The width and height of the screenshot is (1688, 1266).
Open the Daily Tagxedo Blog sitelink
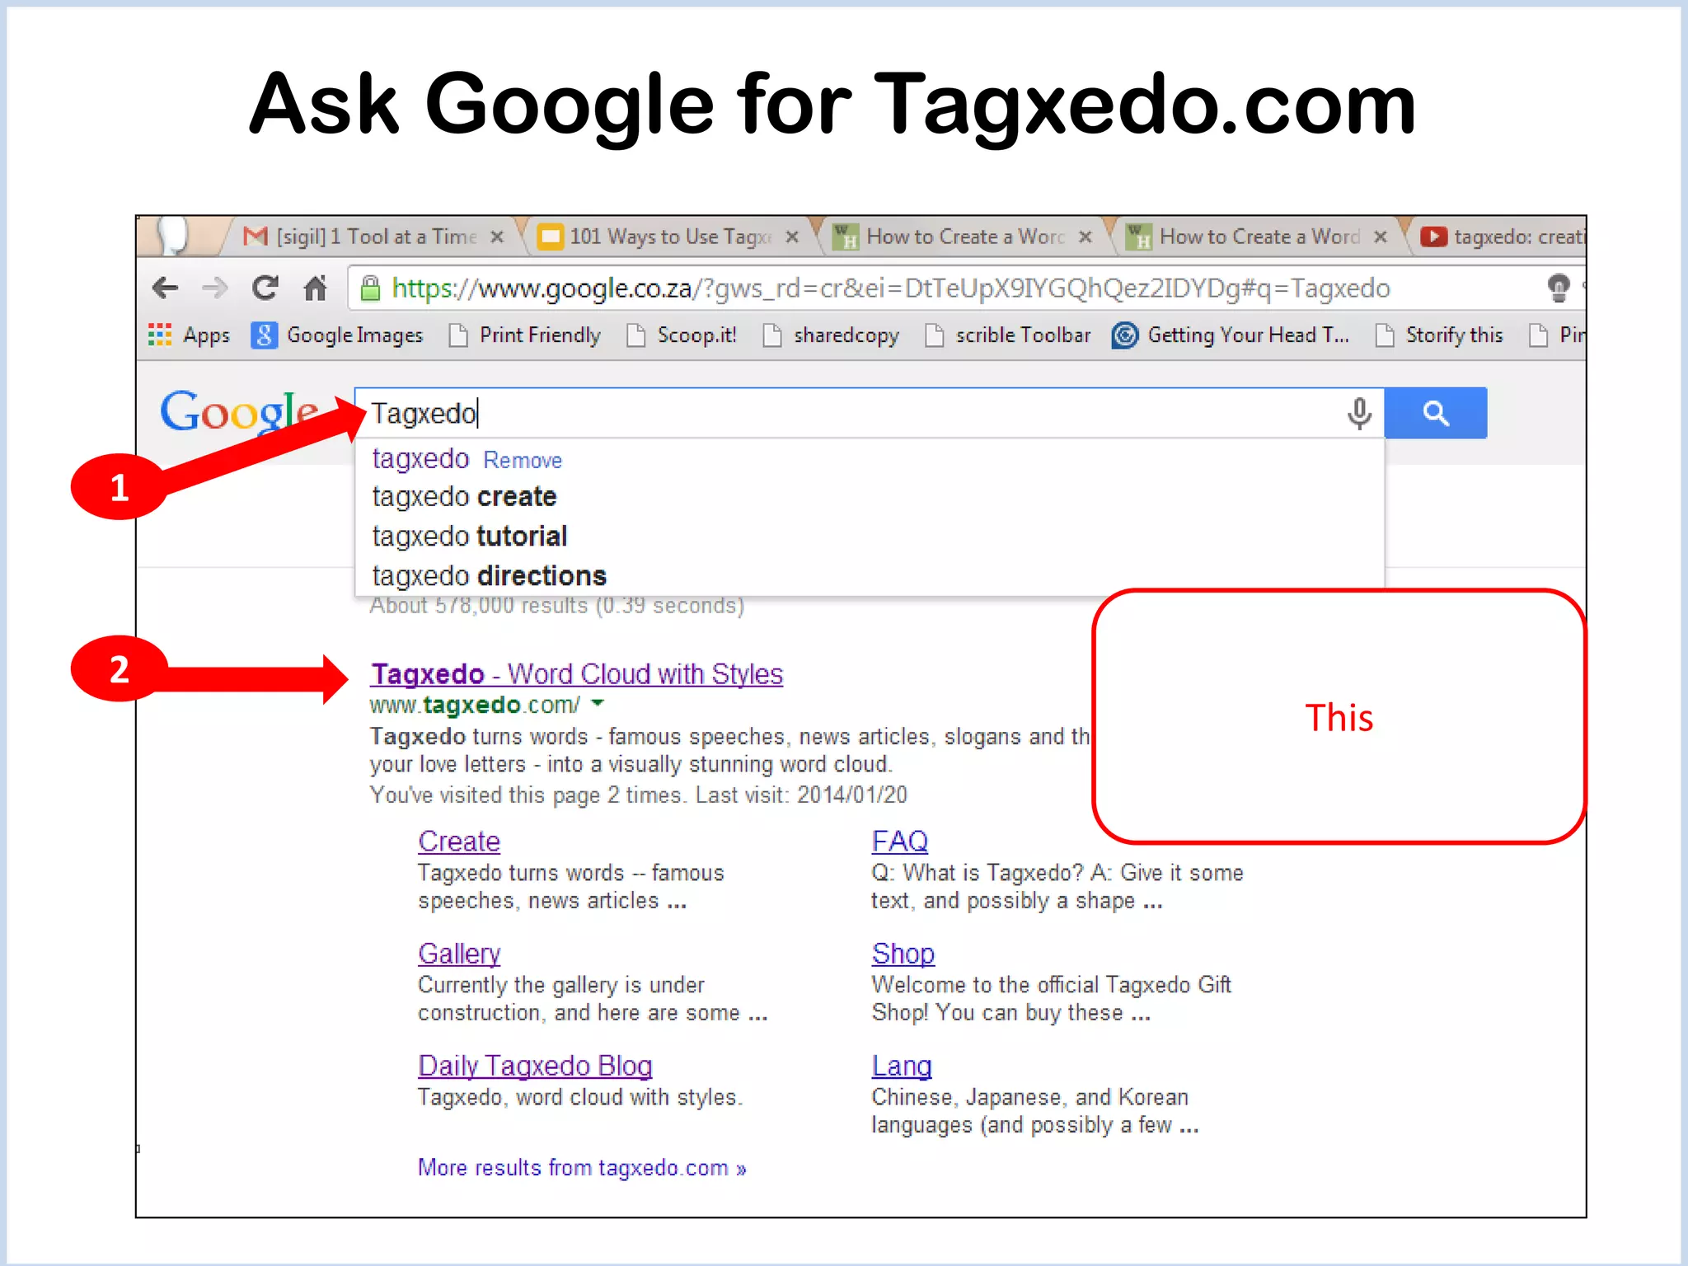click(535, 1067)
